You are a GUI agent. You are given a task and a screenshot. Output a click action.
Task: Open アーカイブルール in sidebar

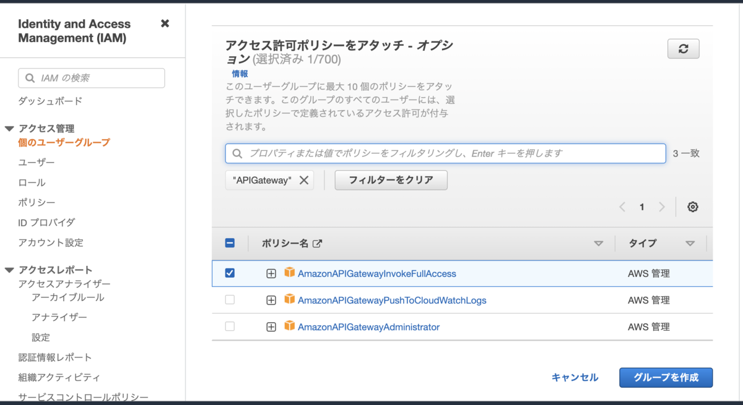click(x=68, y=297)
